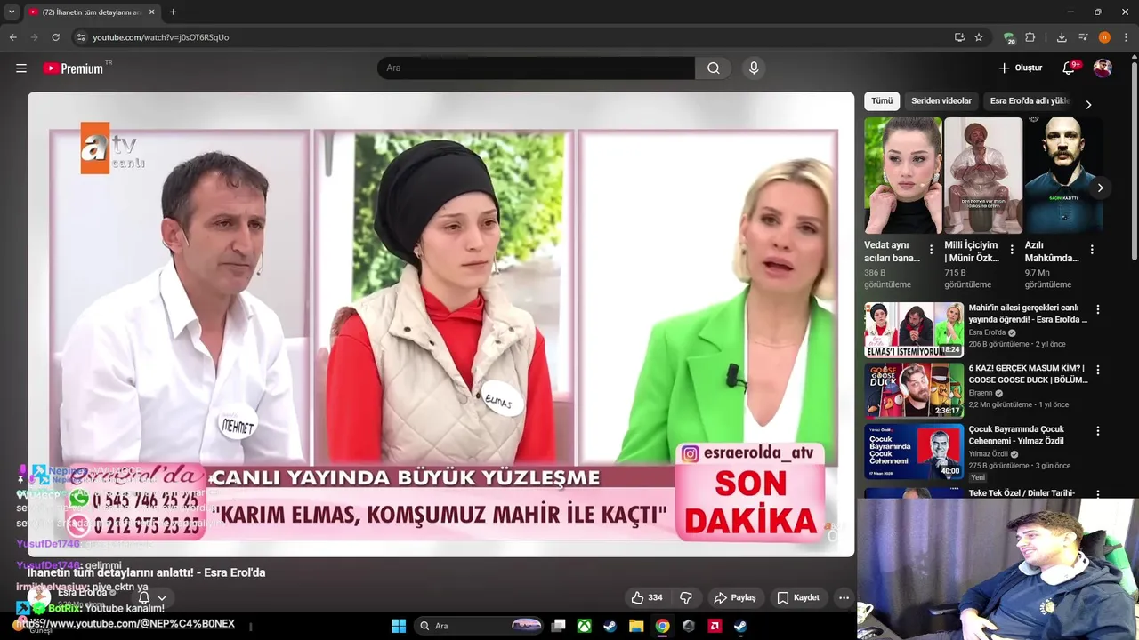Click the Yılmaz Özdil channel name
1139x640 pixels.
pos(988,453)
